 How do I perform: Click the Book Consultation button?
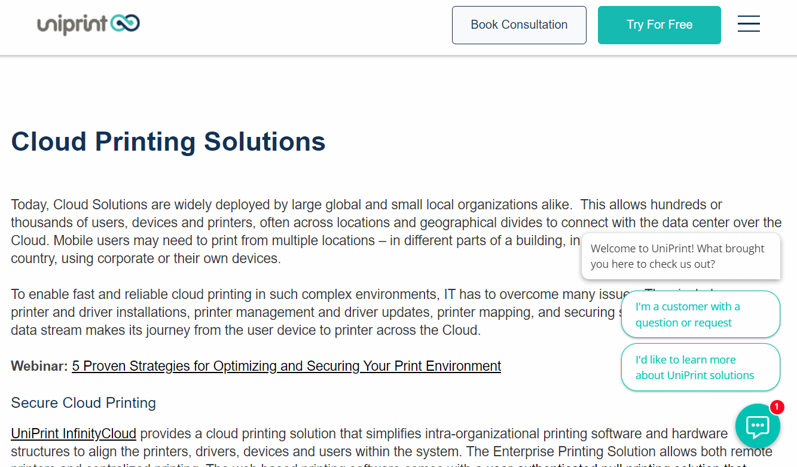519,25
